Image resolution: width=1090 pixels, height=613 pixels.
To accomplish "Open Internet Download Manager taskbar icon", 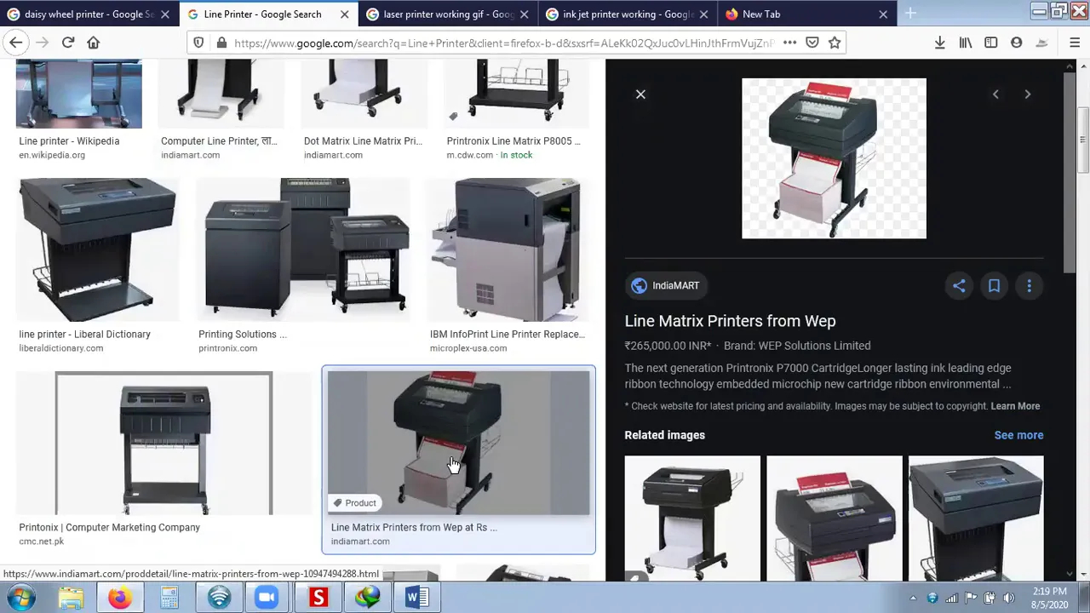I will click(x=367, y=598).
